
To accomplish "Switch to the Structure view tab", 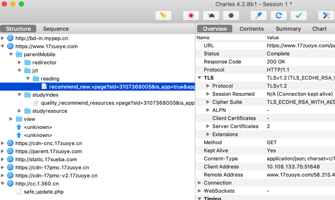I will 18,29.
